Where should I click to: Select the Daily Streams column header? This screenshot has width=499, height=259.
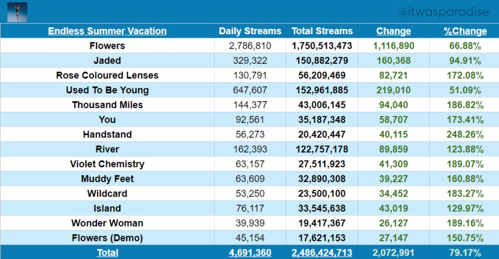[x=250, y=31]
